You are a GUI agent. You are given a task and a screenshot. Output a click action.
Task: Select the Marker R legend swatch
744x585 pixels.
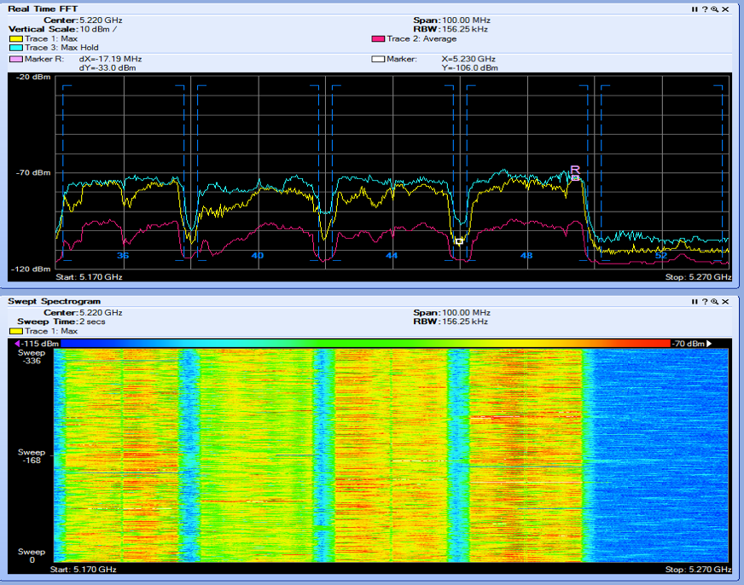(x=15, y=60)
